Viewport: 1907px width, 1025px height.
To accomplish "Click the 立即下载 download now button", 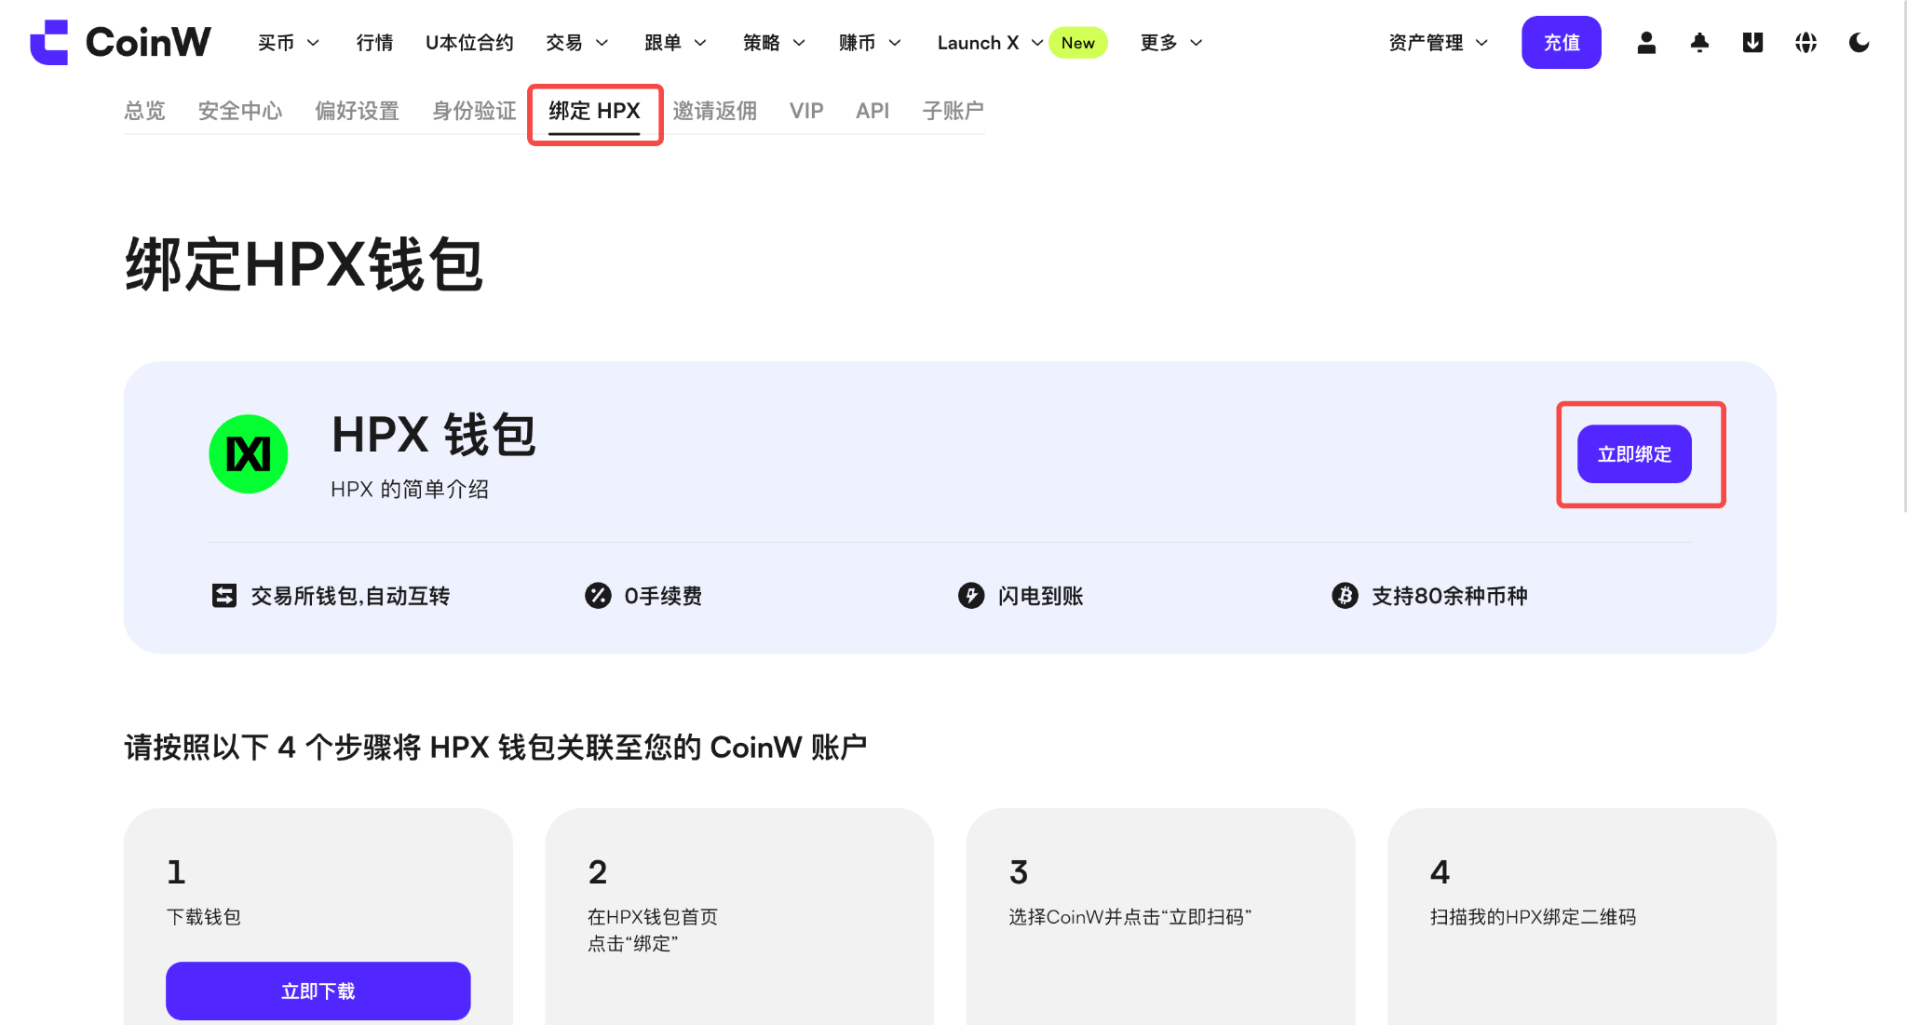I will click(318, 991).
